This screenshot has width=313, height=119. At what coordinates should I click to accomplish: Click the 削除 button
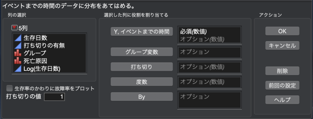[282, 71]
